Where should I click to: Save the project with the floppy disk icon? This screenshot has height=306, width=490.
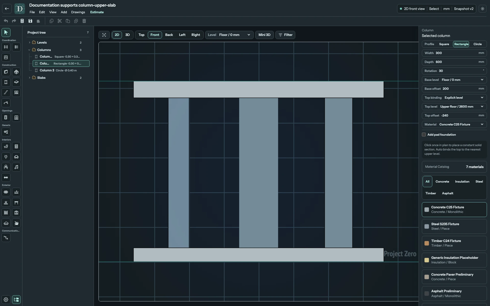point(30,21)
